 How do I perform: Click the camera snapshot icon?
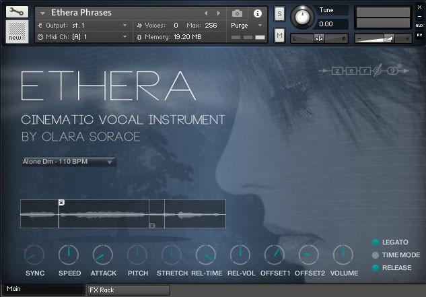tap(237, 13)
